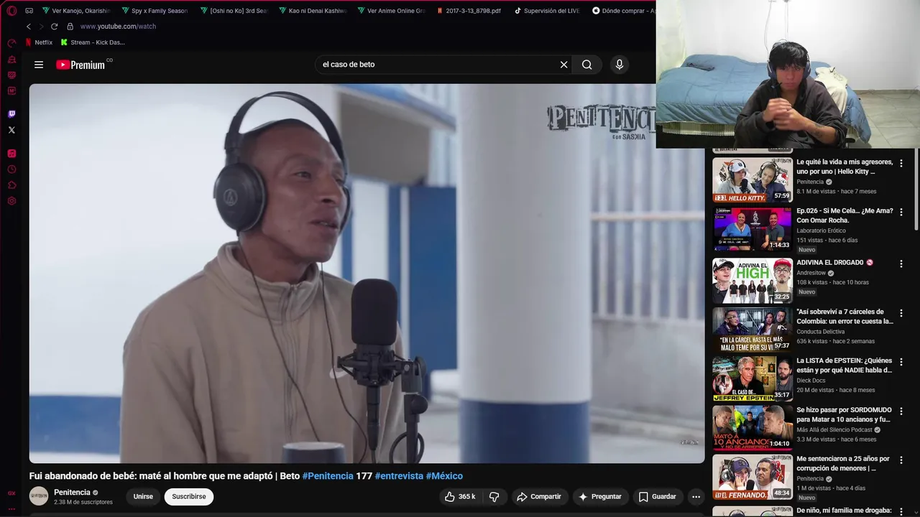The width and height of the screenshot is (920, 517).
Task: Open Netflix bookmark
Action: 39,42
